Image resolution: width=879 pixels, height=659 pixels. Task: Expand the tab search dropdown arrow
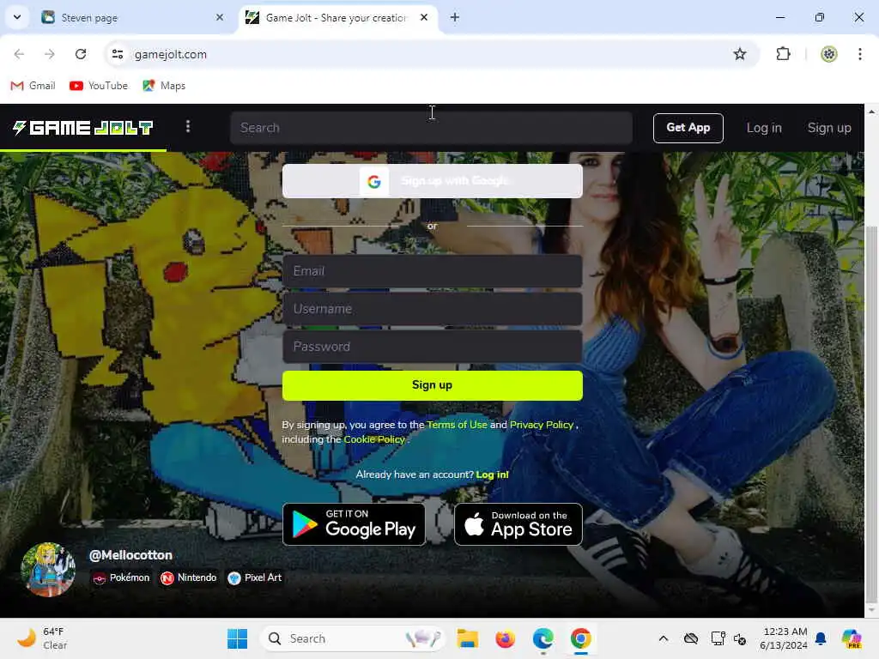17,17
